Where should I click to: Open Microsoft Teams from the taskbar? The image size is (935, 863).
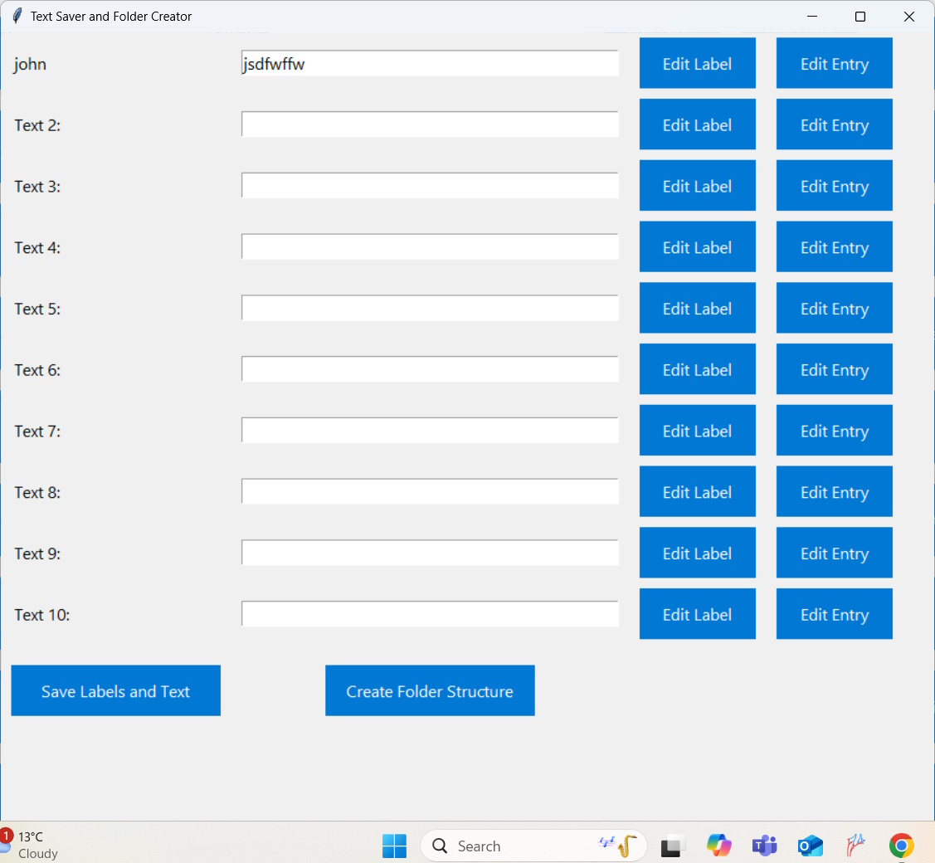point(763,846)
